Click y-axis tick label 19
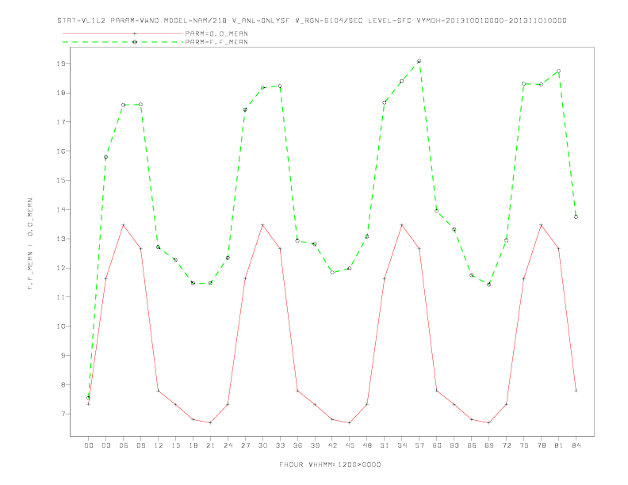This screenshot has height=485, width=628. [60, 63]
